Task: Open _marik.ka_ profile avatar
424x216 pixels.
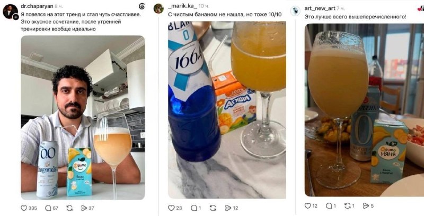Action: [x=158, y=8]
